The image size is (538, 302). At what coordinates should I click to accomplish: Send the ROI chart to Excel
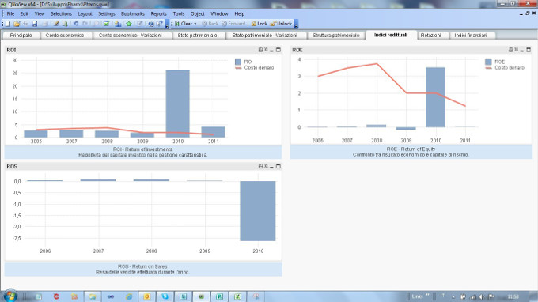(x=266, y=50)
